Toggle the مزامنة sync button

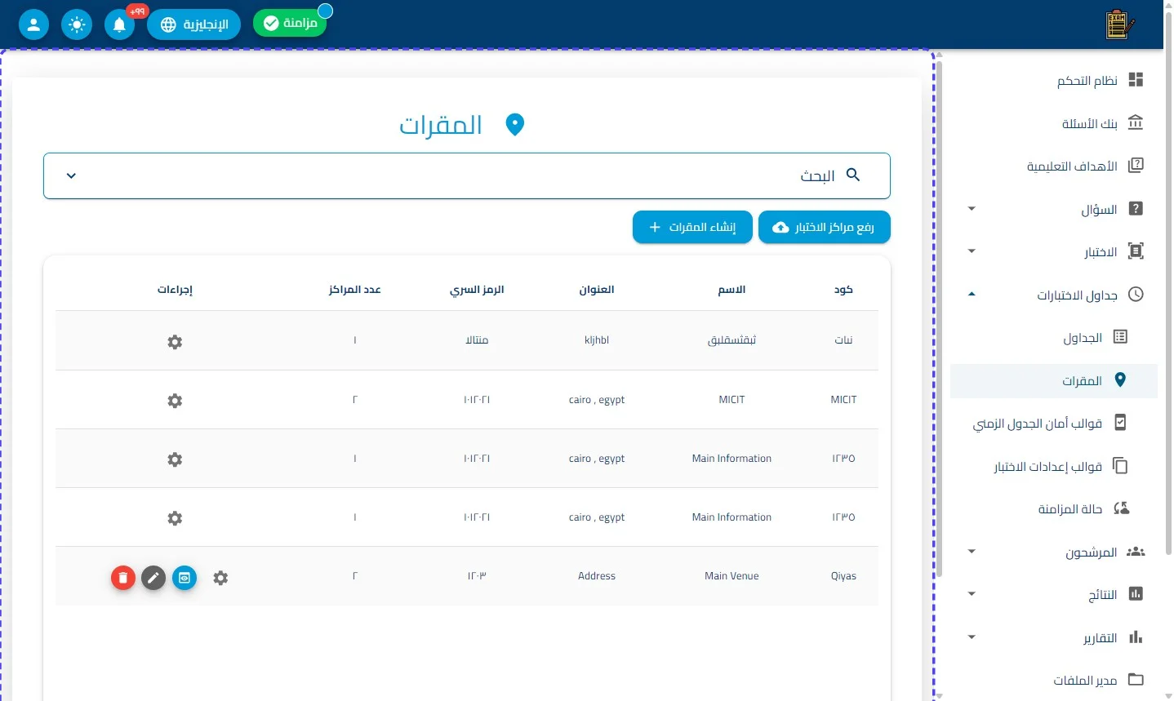pyautogui.click(x=290, y=23)
